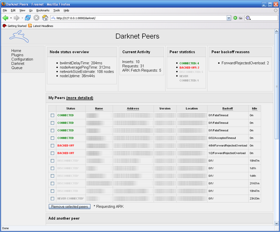
Task: Click the CONNECTED: 4 statistic
Action: (x=189, y=63)
